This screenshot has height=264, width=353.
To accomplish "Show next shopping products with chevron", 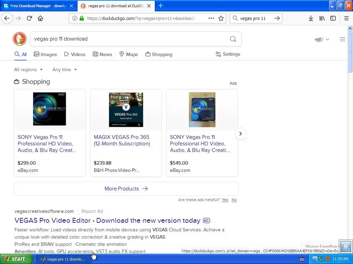I will coord(240,134).
